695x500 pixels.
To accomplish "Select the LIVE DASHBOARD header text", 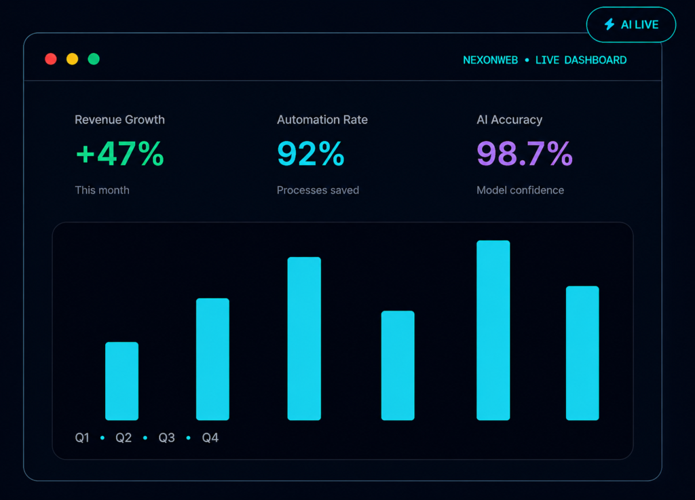I will (x=581, y=60).
